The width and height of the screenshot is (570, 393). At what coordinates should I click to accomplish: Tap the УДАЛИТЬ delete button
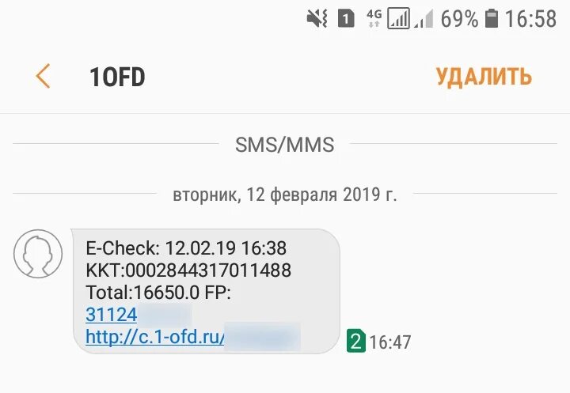[484, 77]
